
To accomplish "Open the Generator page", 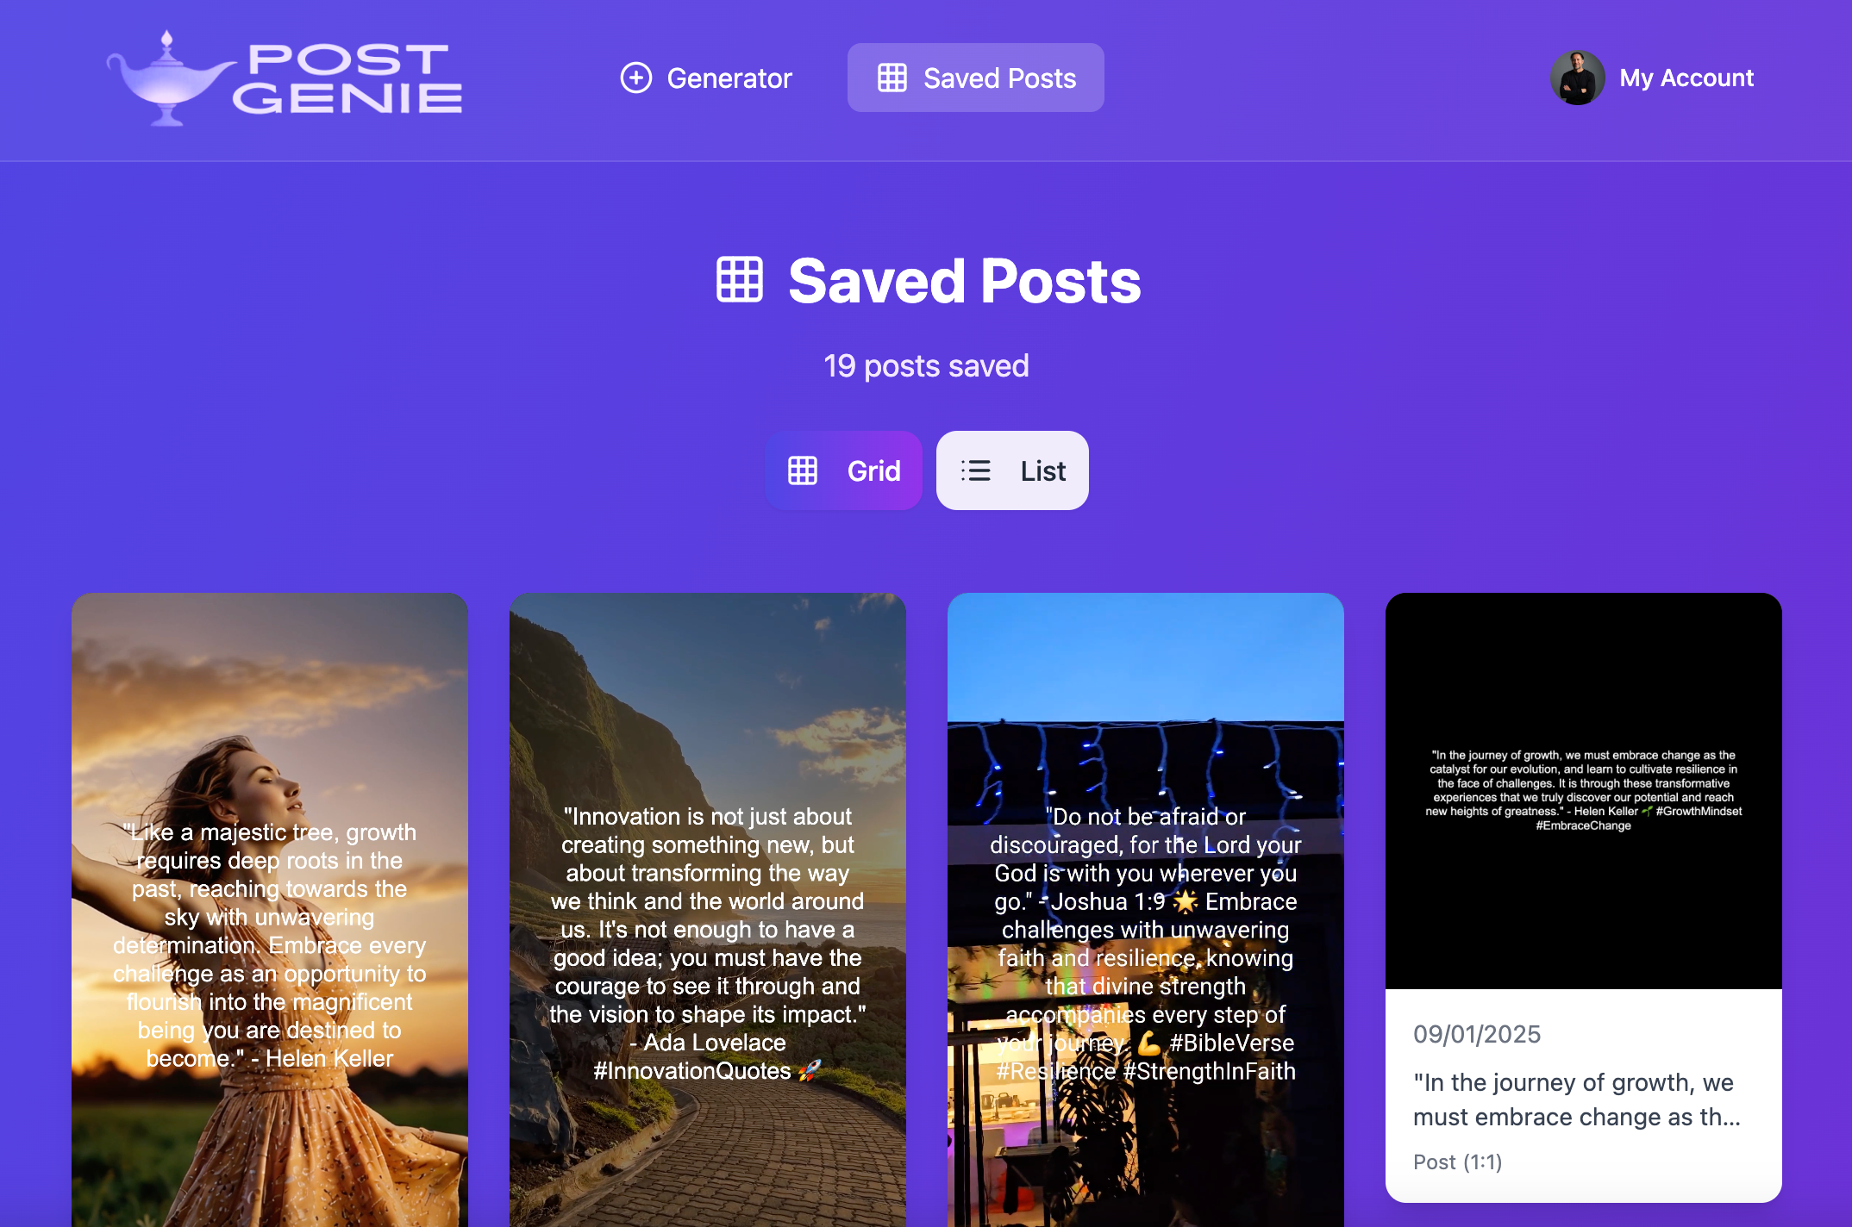I will (x=706, y=78).
